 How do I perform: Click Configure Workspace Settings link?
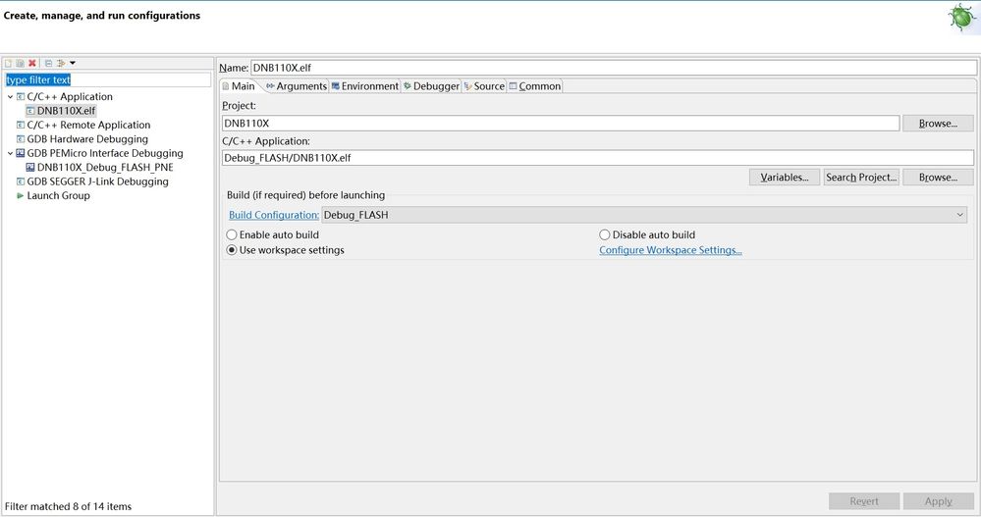(671, 250)
